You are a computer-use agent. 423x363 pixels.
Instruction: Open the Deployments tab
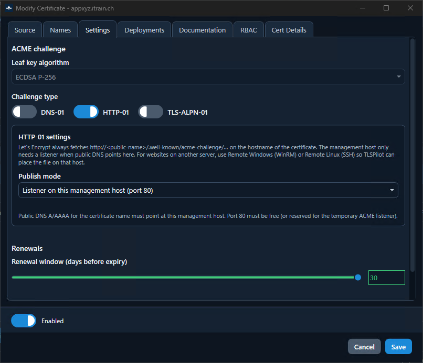[x=144, y=30]
